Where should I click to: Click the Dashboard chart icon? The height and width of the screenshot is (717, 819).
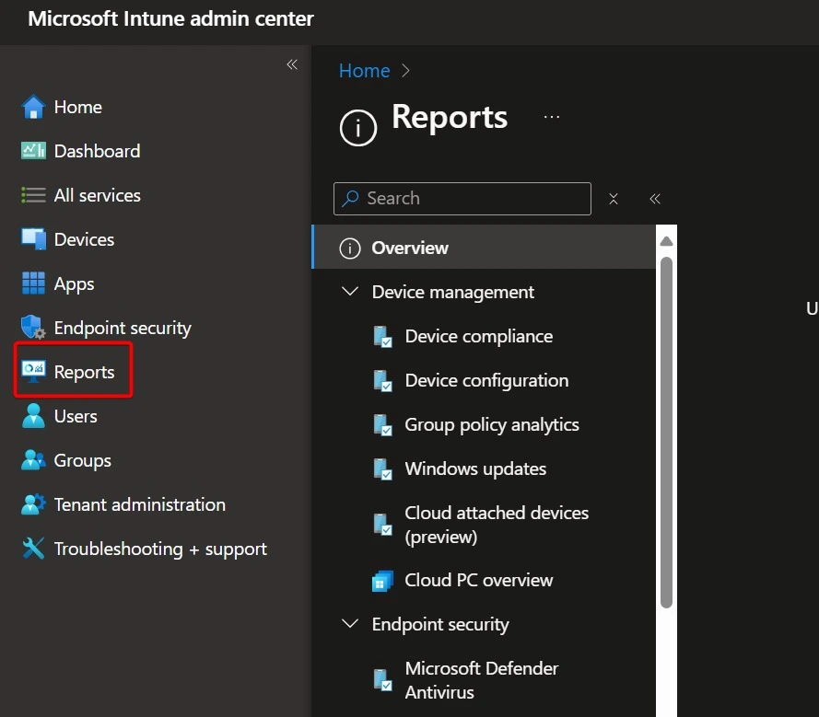33,151
